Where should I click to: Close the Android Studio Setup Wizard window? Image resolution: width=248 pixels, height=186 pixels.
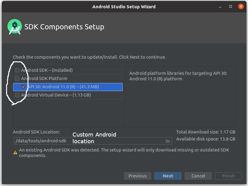pos(241,6)
